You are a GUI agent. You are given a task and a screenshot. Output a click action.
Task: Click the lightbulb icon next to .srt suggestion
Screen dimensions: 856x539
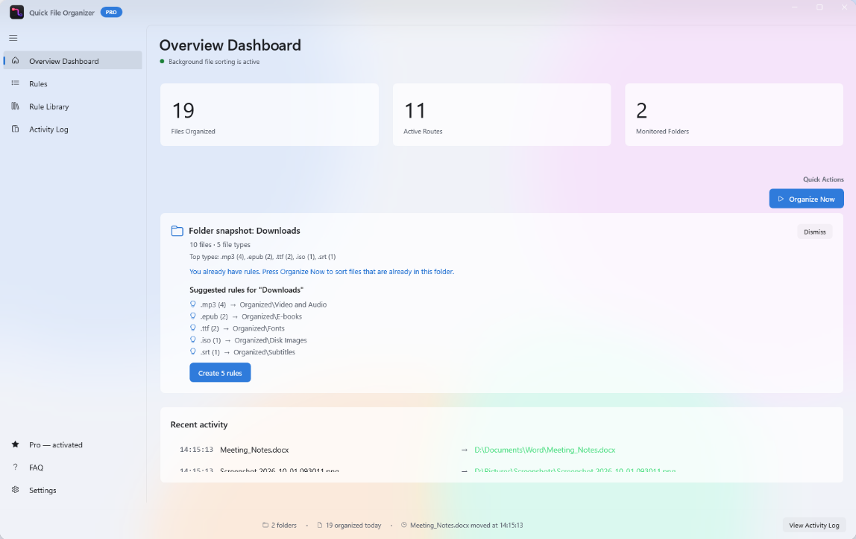click(192, 352)
